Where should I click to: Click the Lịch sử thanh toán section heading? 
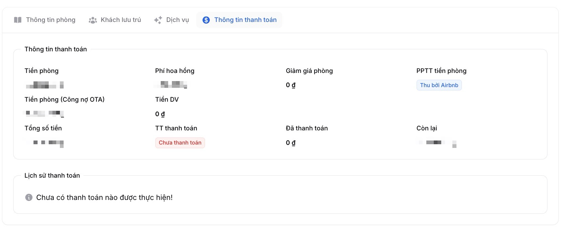(52, 175)
